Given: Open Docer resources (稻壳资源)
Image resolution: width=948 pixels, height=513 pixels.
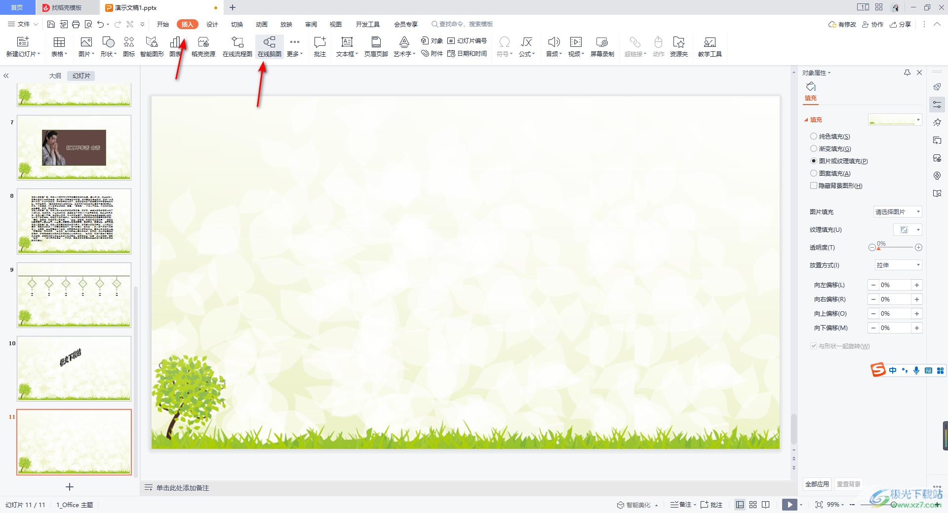Looking at the screenshot, I should click(203, 47).
